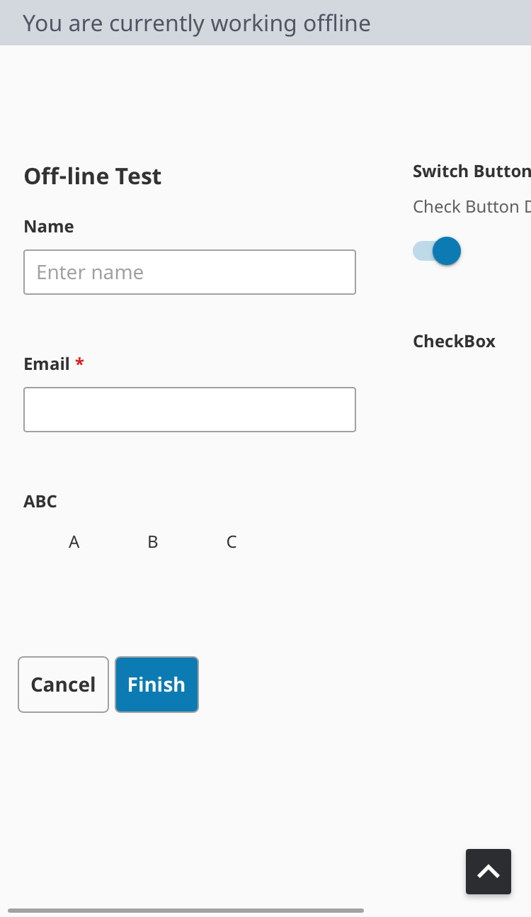Screen dimensions: 531x917
Task: Cancel the Off-line Test form
Action: point(63,685)
